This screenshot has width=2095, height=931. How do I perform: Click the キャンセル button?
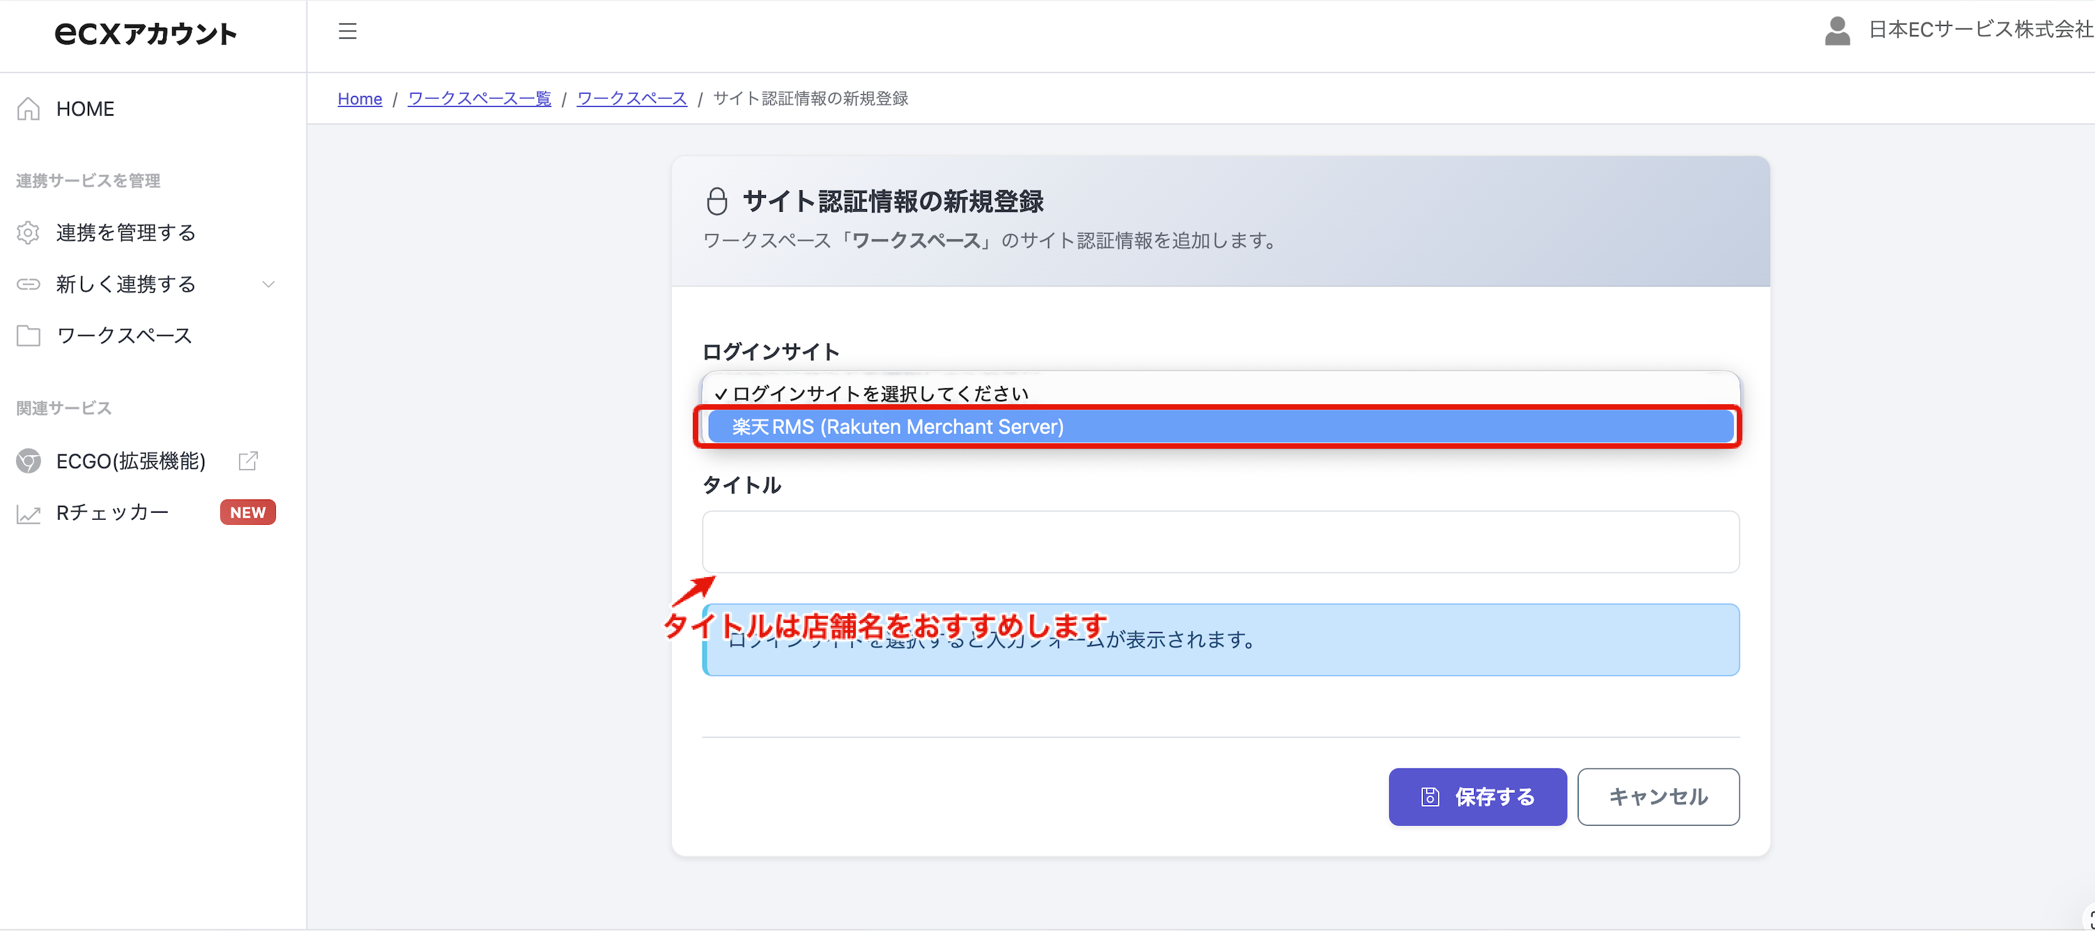coord(1657,797)
